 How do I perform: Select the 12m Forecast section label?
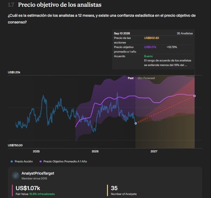point(146,78)
